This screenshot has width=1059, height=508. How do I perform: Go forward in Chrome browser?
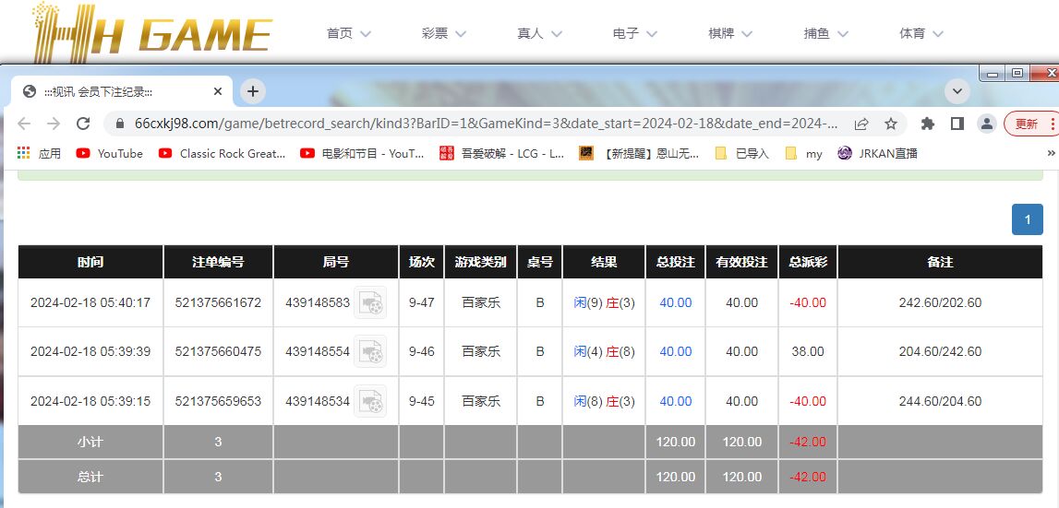(x=54, y=124)
